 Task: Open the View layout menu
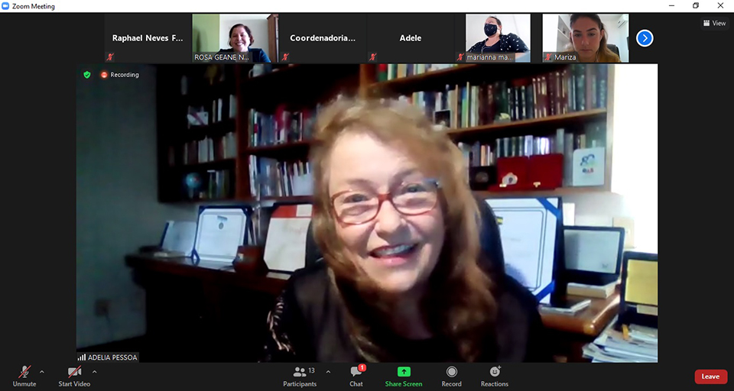(714, 23)
